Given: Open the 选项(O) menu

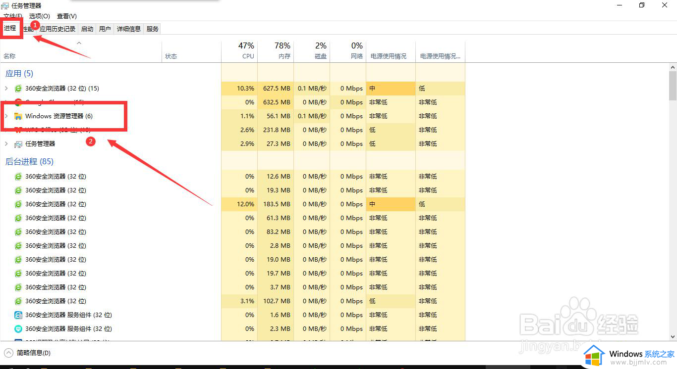Looking at the screenshot, I should click(x=39, y=16).
